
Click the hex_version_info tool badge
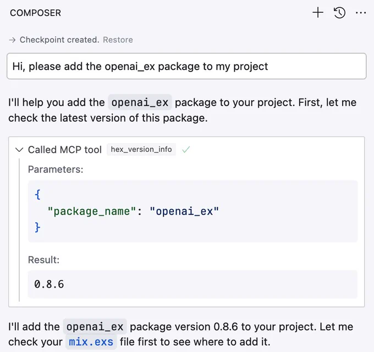click(x=141, y=150)
